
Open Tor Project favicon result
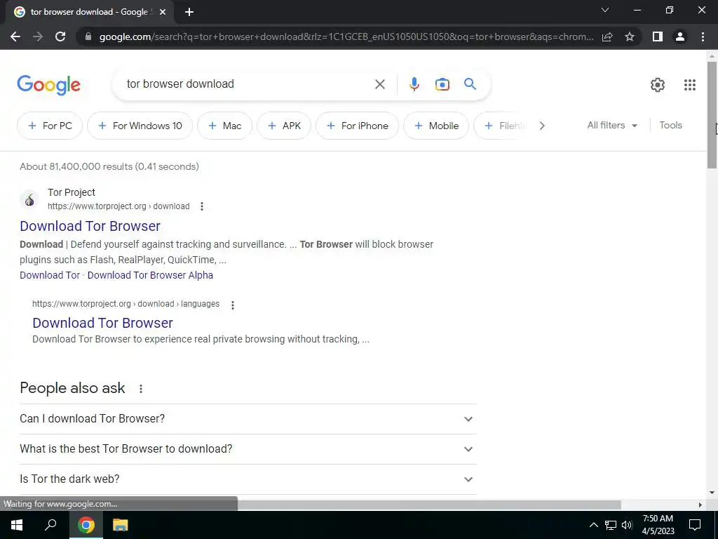(29, 199)
